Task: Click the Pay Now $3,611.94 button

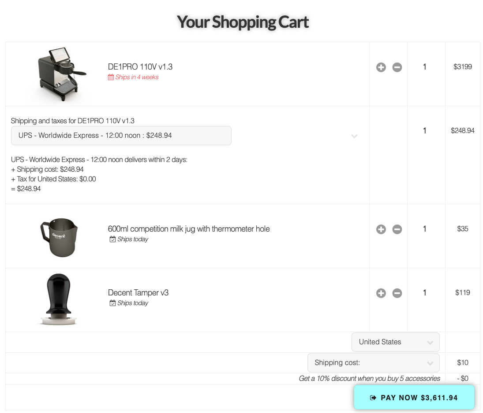Action: 414,398
